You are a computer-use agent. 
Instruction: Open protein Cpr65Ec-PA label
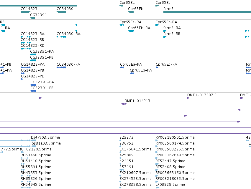(166, 64)
